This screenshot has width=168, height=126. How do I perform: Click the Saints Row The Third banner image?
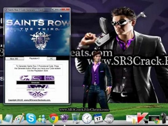(x=37, y=34)
